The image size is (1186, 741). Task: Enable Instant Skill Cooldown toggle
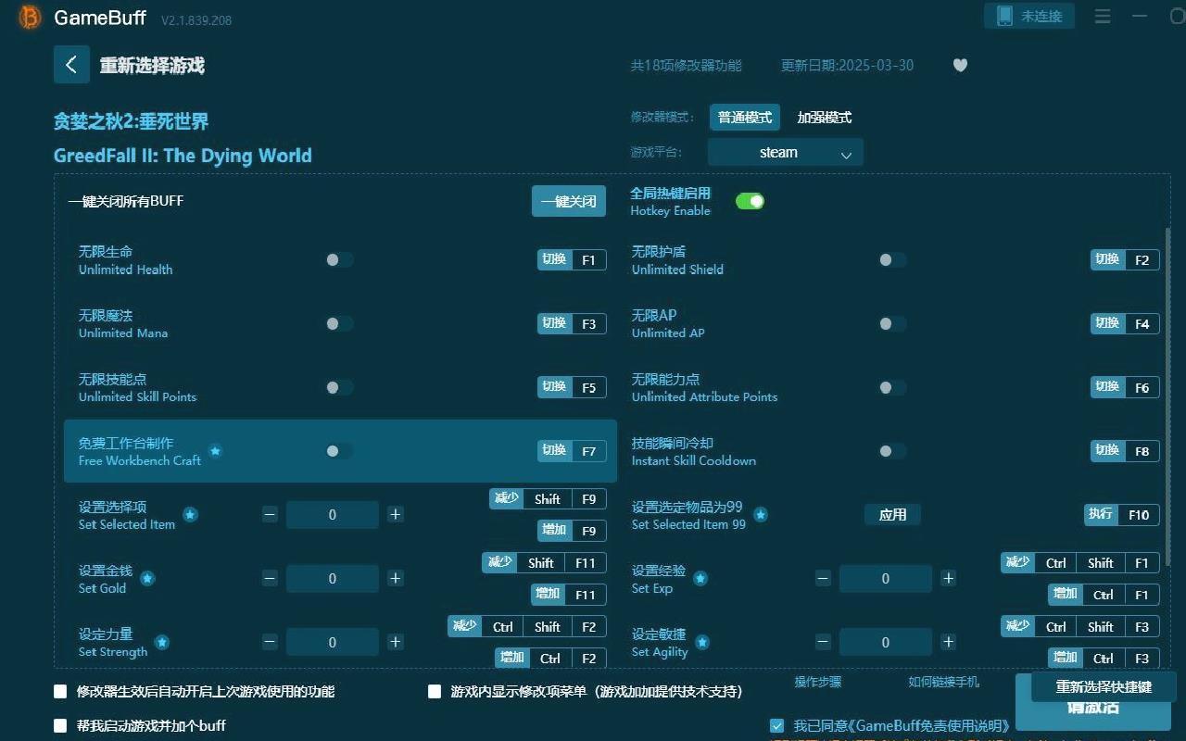[x=892, y=451]
